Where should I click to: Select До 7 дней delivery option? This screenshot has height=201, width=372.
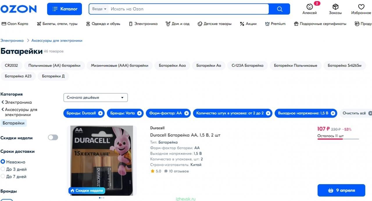[x=14, y=177]
